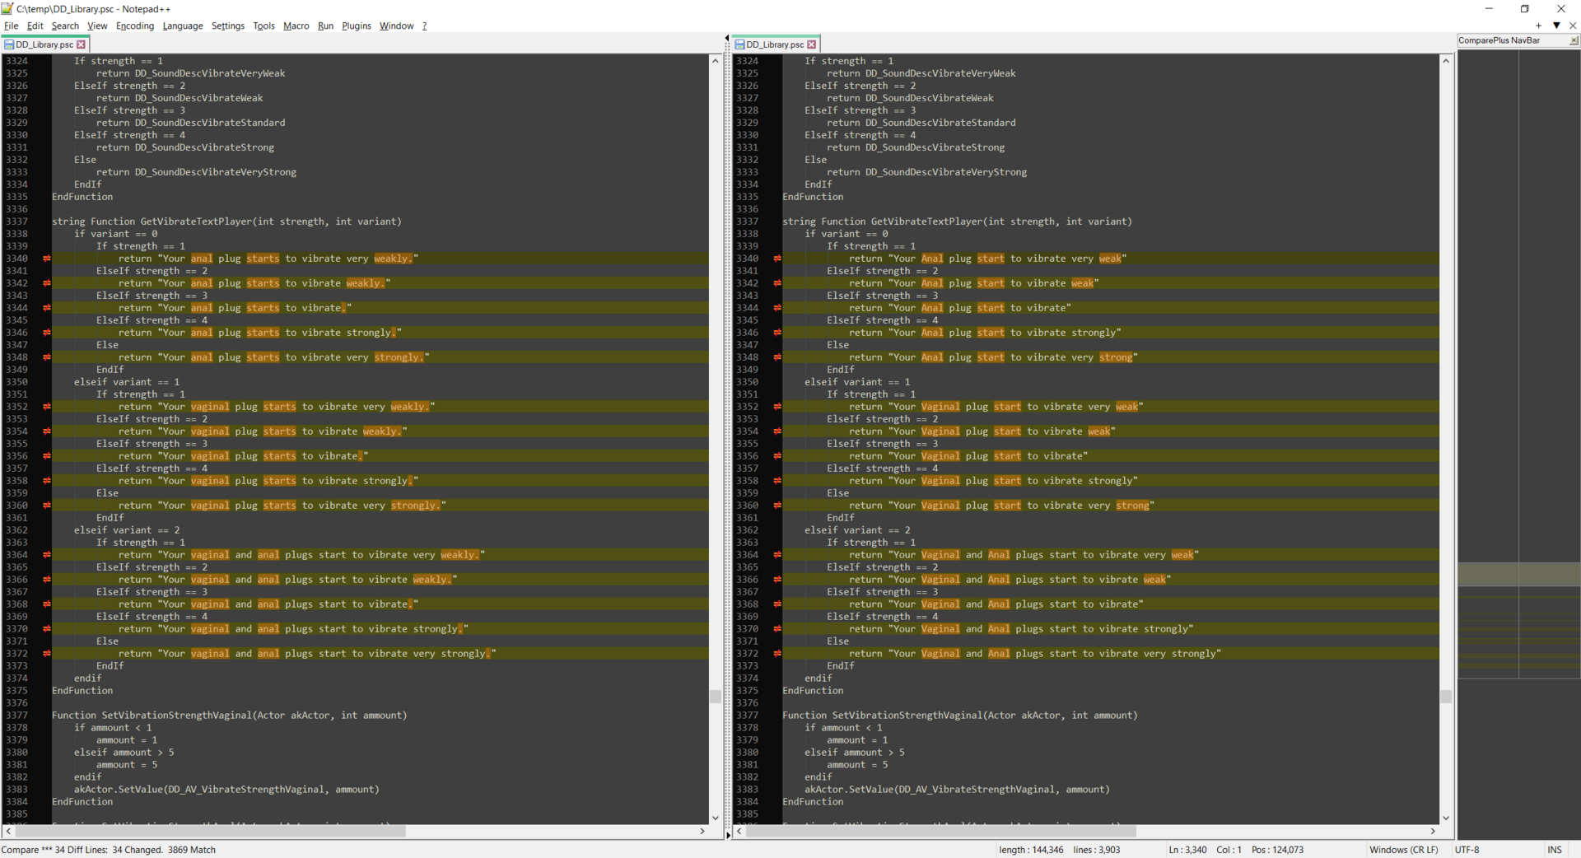Click the ComparePlus NavBar panel title
Image resolution: width=1581 pixels, height=858 pixels.
point(1499,40)
